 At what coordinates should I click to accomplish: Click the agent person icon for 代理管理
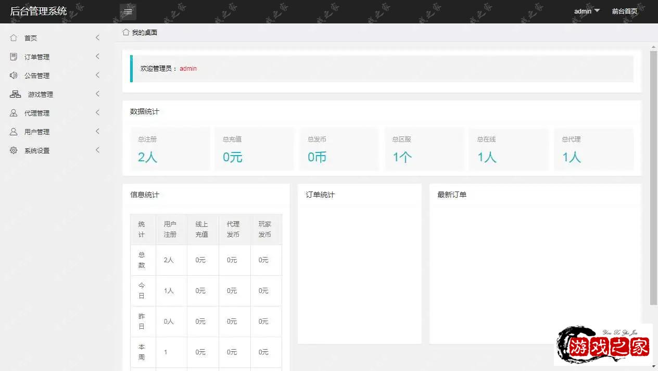click(x=14, y=113)
